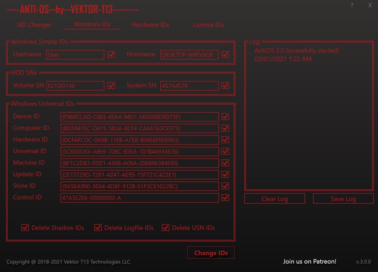The width and height of the screenshot is (378, 272).
Task: Toggle the Username checkbox
Action: (x=111, y=54)
